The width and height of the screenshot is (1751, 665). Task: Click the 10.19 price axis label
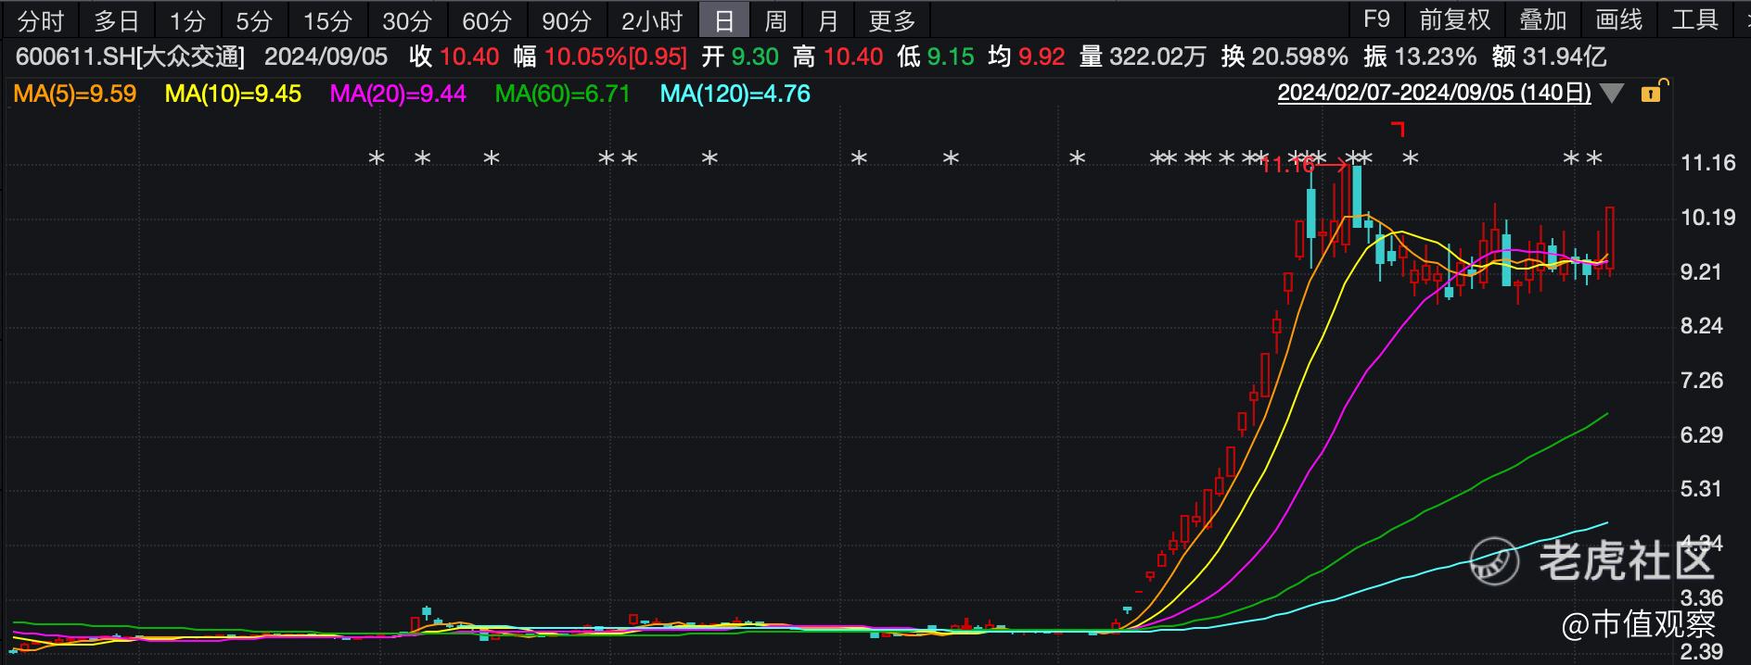1707,218
